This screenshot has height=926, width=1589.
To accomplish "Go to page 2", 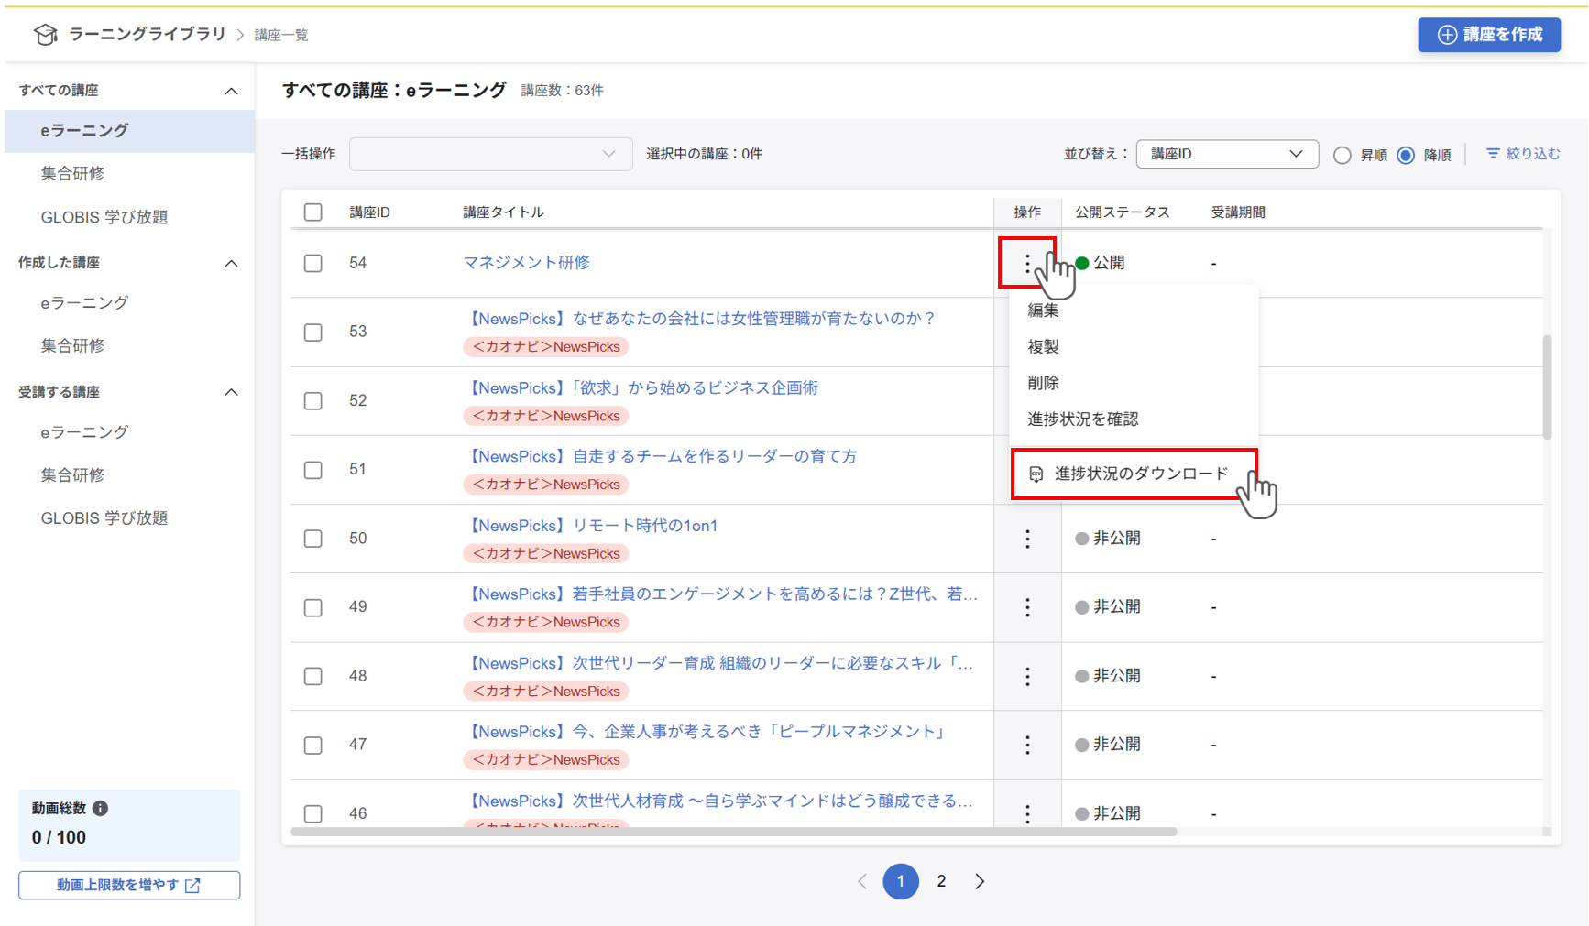I will pyautogui.click(x=941, y=881).
